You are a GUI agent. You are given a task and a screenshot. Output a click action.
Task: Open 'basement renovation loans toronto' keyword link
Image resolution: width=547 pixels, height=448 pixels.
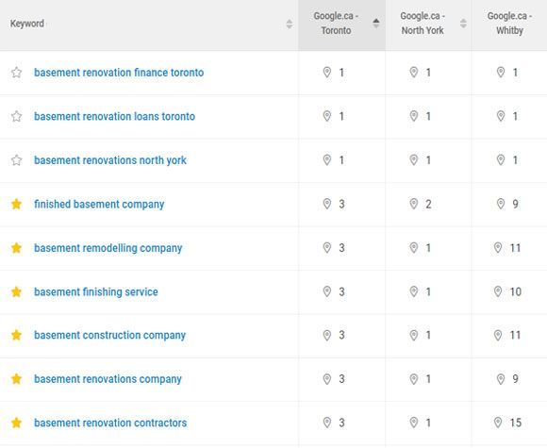pyautogui.click(x=114, y=117)
